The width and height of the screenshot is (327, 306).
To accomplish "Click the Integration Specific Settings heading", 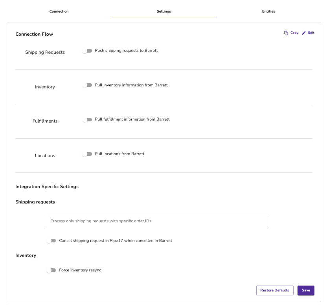I will click(47, 187).
